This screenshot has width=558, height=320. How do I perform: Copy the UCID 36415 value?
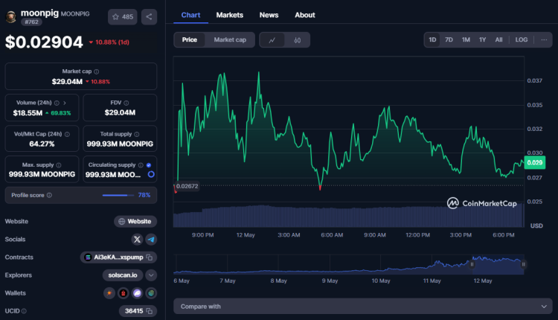pos(150,310)
